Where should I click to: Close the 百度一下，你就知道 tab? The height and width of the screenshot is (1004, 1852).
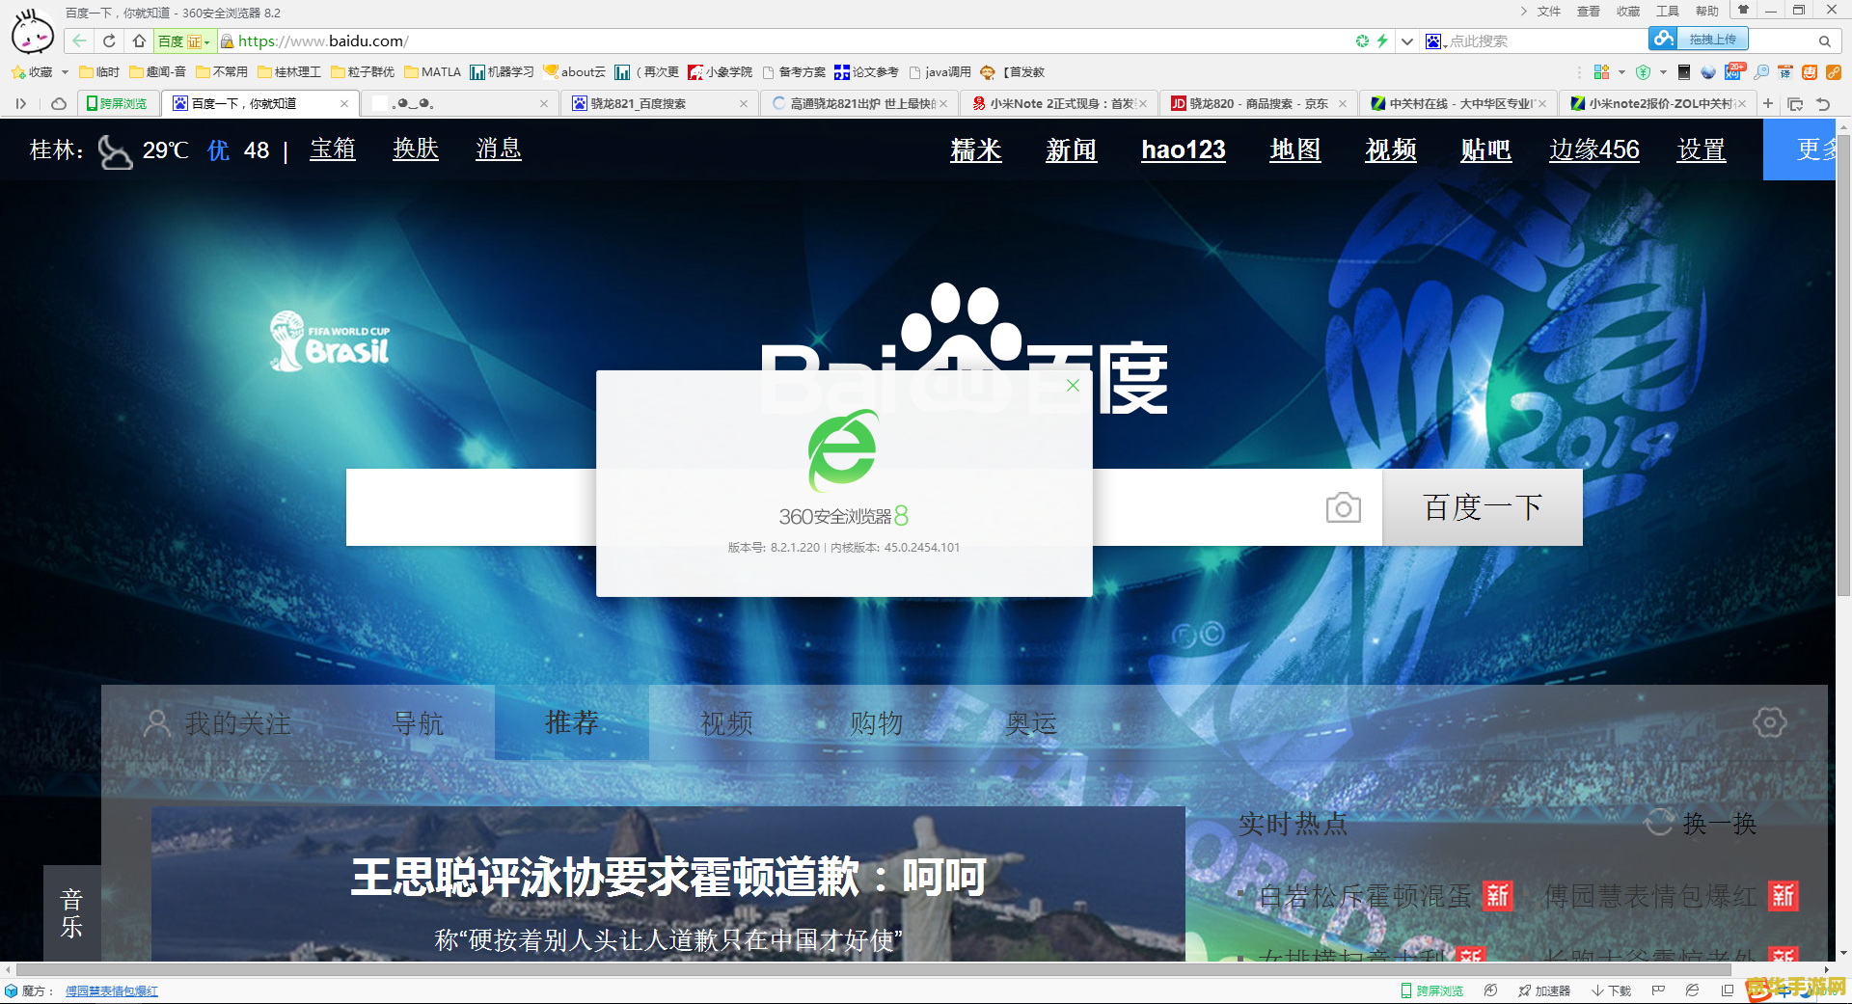click(x=344, y=103)
